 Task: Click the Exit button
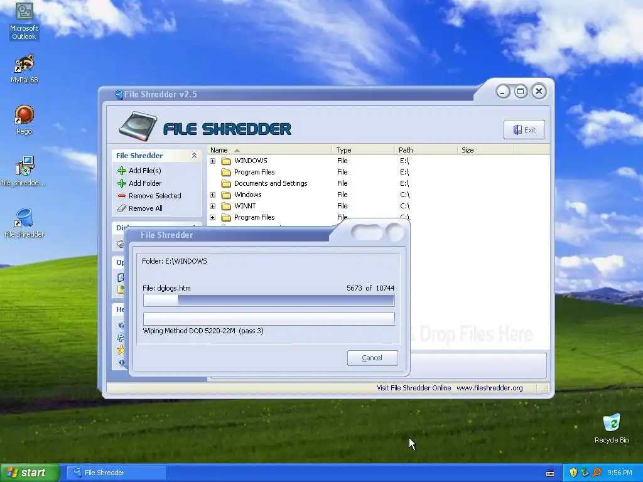(524, 129)
